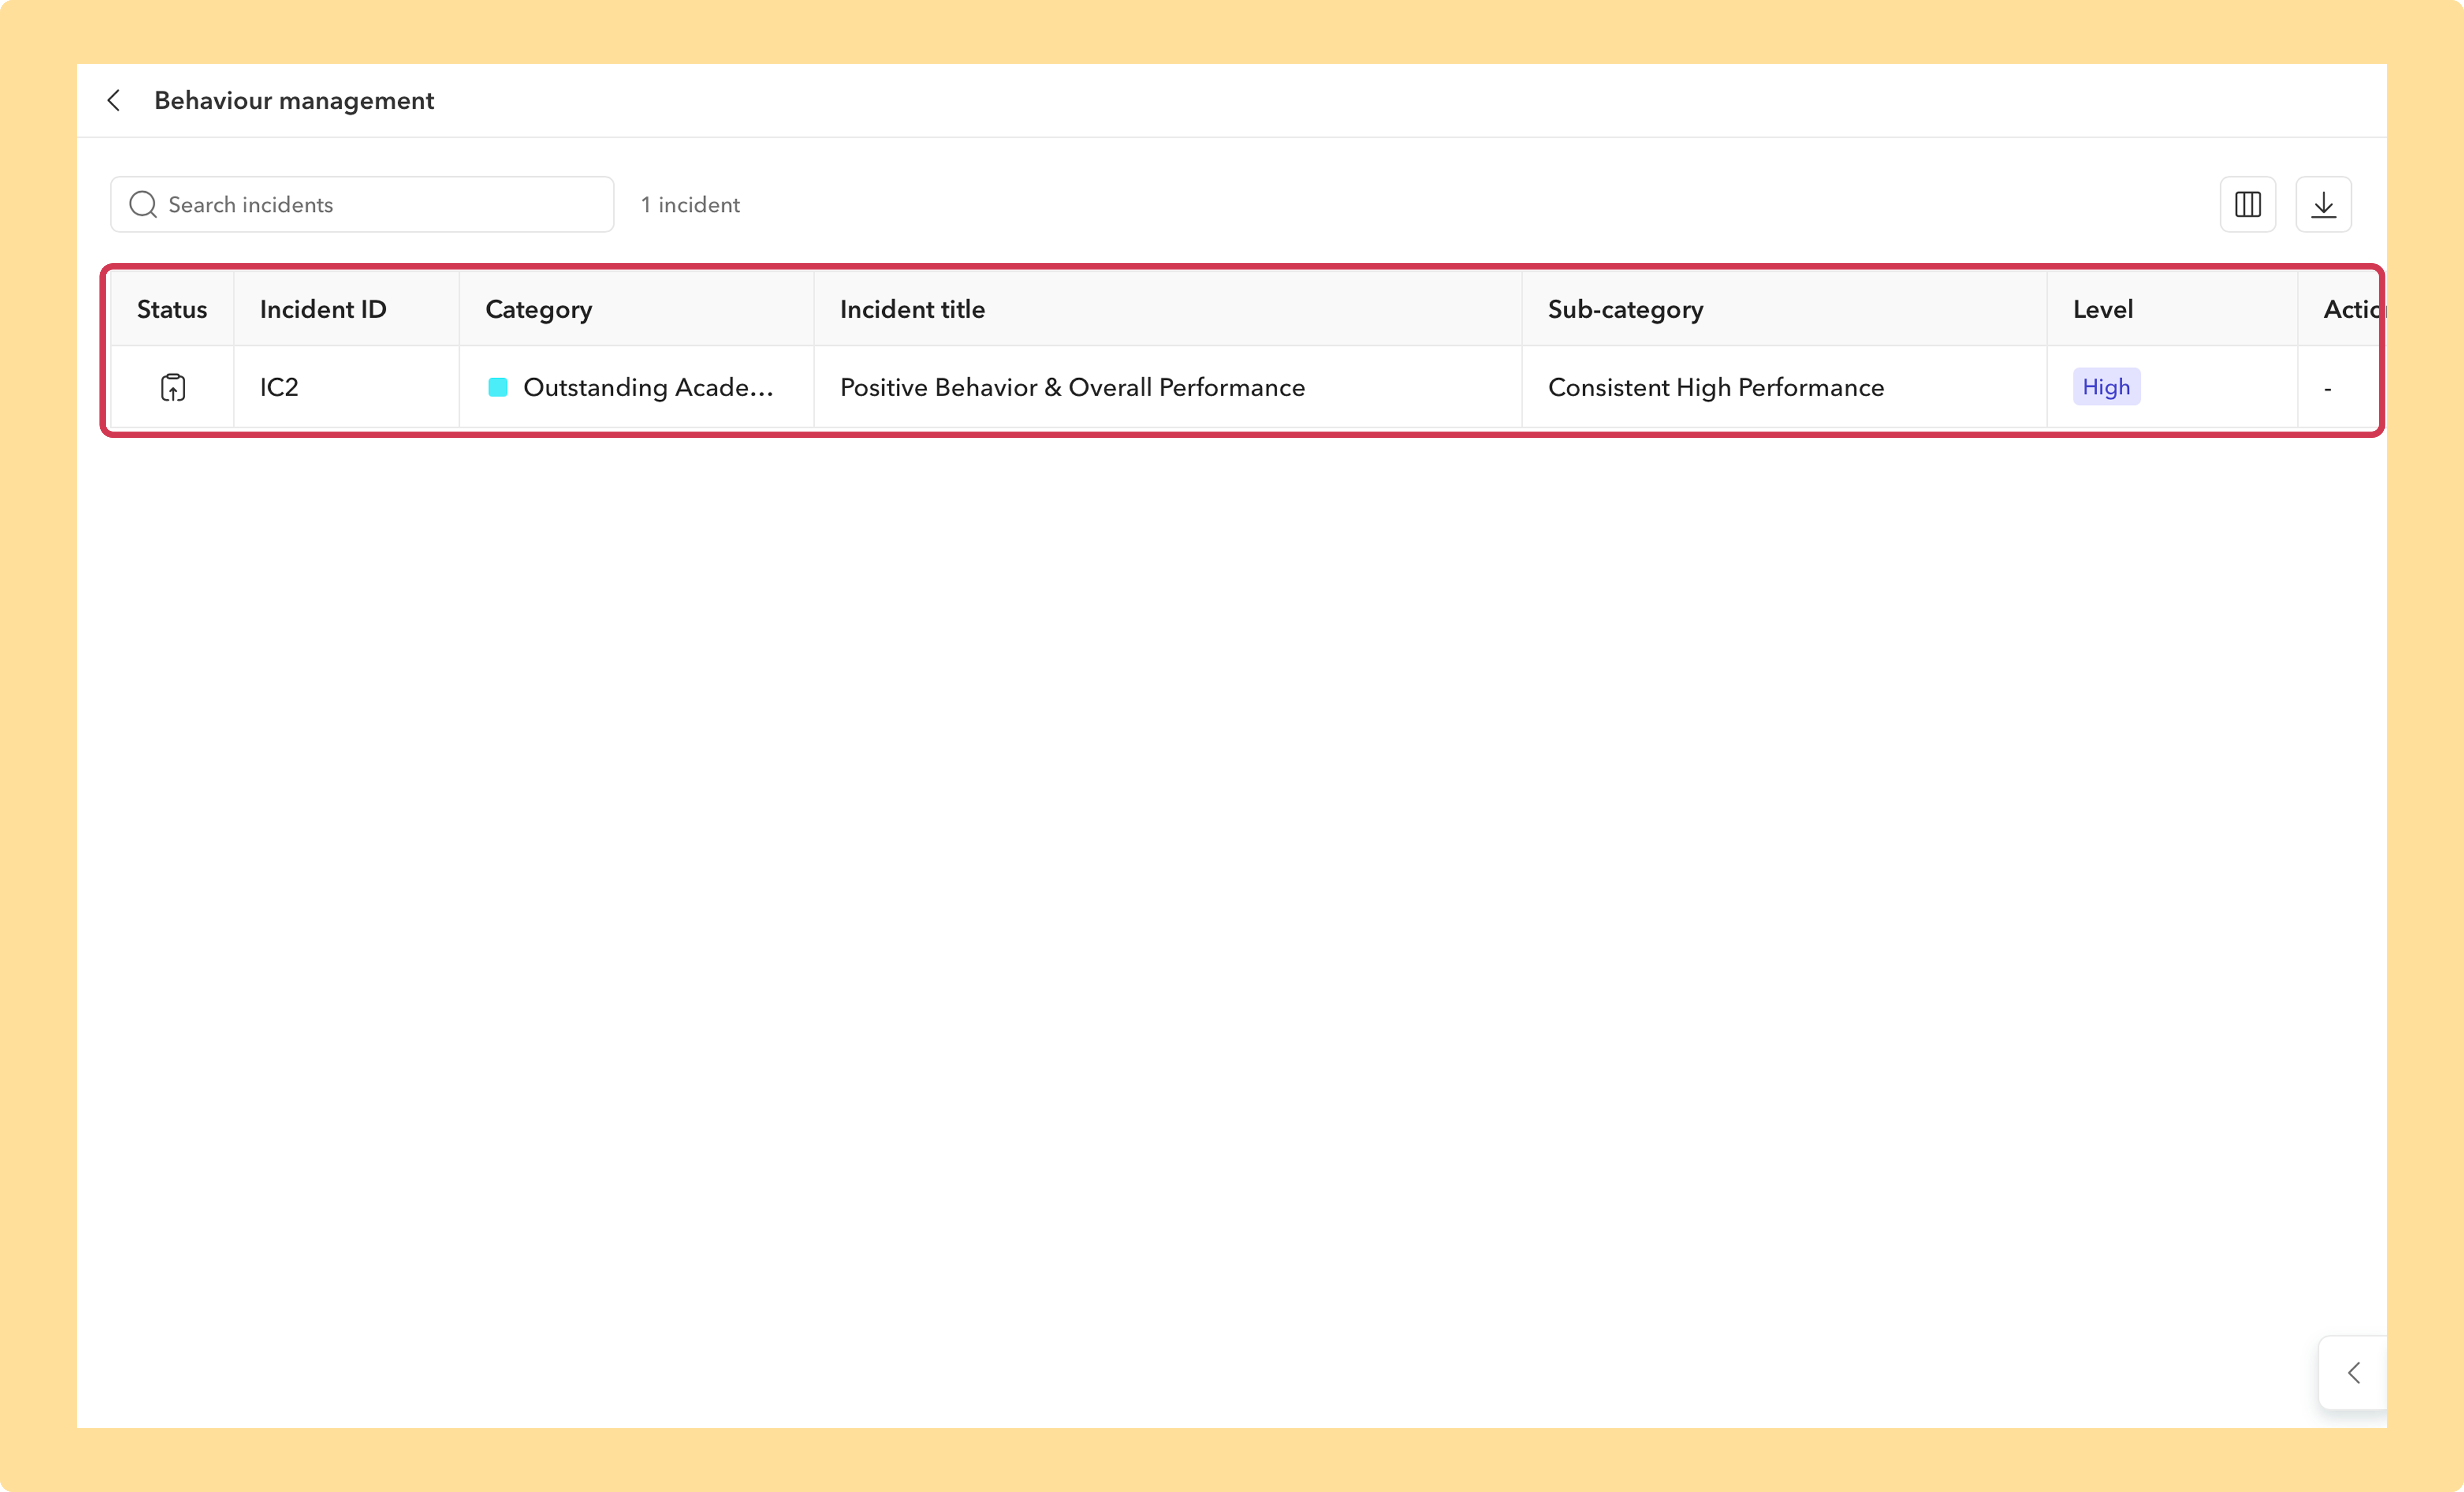The height and width of the screenshot is (1492, 2464).
Task: Open incident IC2 ID cell
Action: [x=346, y=387]
